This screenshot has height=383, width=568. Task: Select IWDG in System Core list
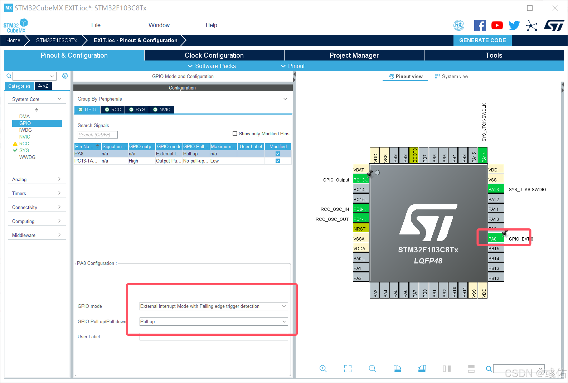pos(25,130)
